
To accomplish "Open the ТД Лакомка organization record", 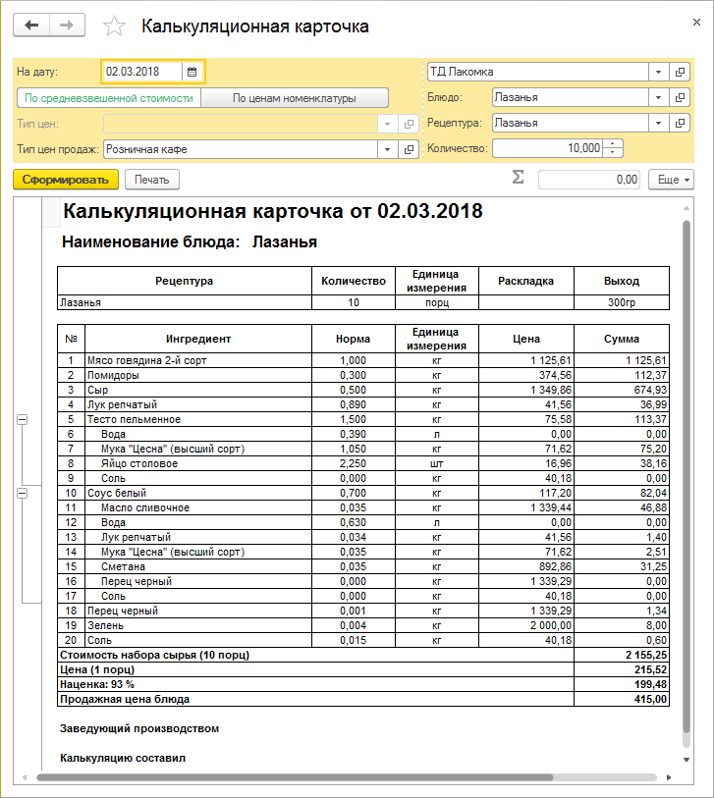I will coord(680,72).
